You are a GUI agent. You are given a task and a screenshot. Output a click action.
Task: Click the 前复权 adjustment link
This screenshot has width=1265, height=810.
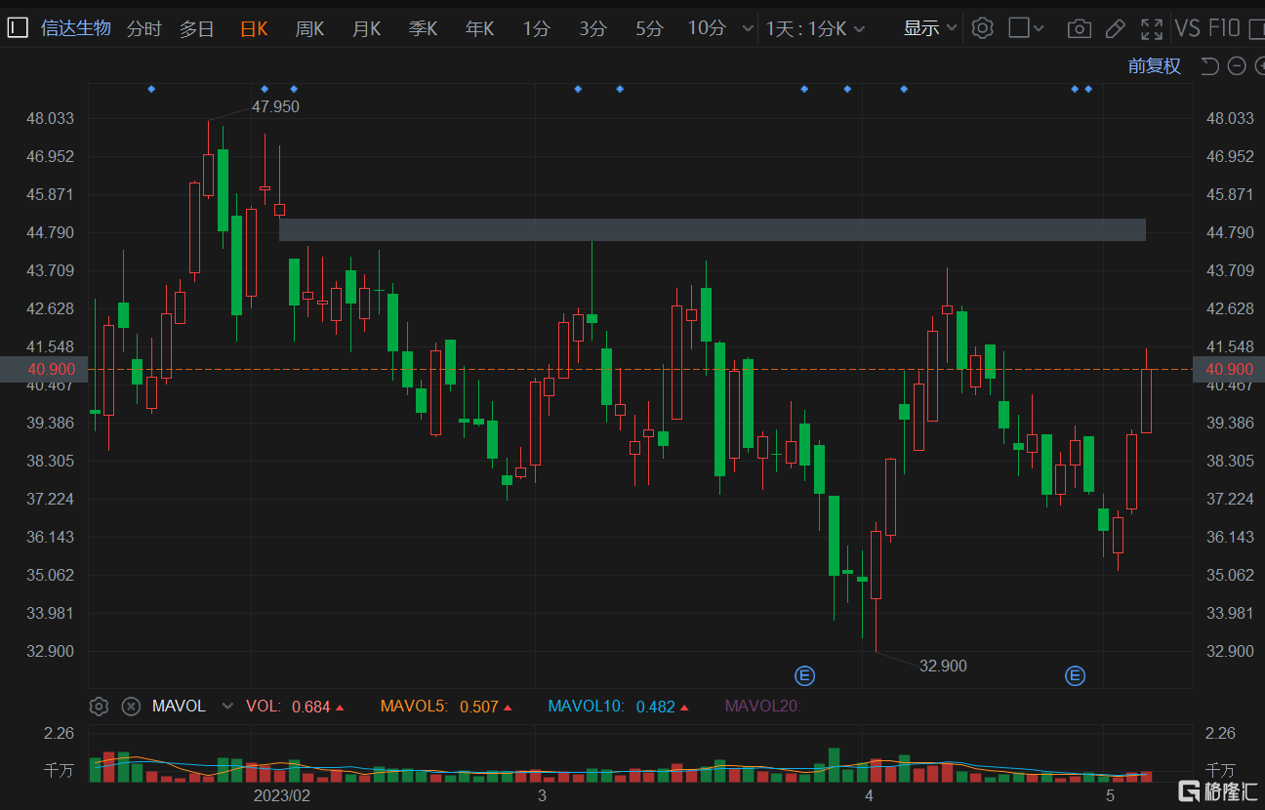tap(1155, 66)
